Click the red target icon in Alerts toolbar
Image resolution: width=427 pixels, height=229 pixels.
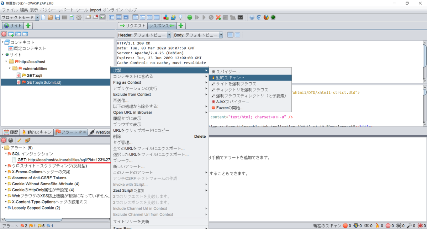coord(4,140)
